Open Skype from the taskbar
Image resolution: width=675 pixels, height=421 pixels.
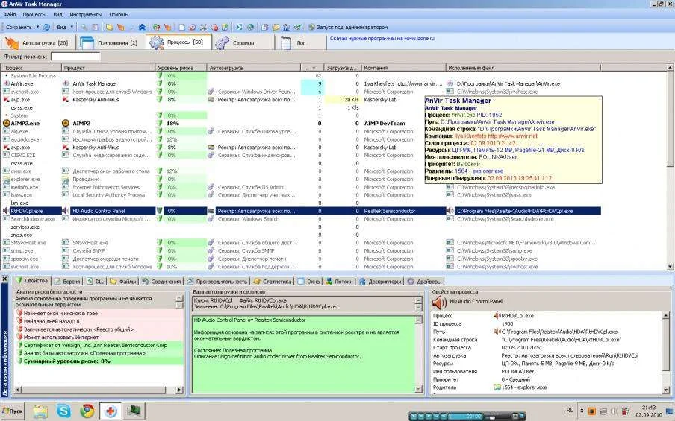[x=63, y=411]
